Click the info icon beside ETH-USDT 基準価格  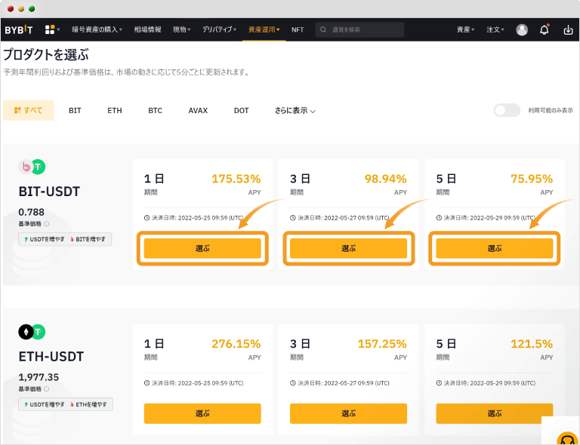tap(47, 389)
